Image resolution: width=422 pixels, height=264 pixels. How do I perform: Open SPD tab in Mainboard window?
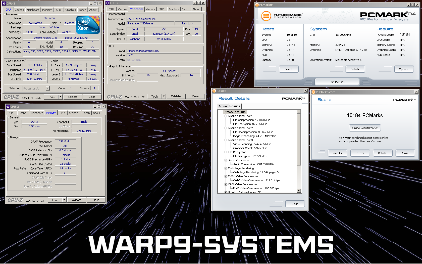point(162,9)
